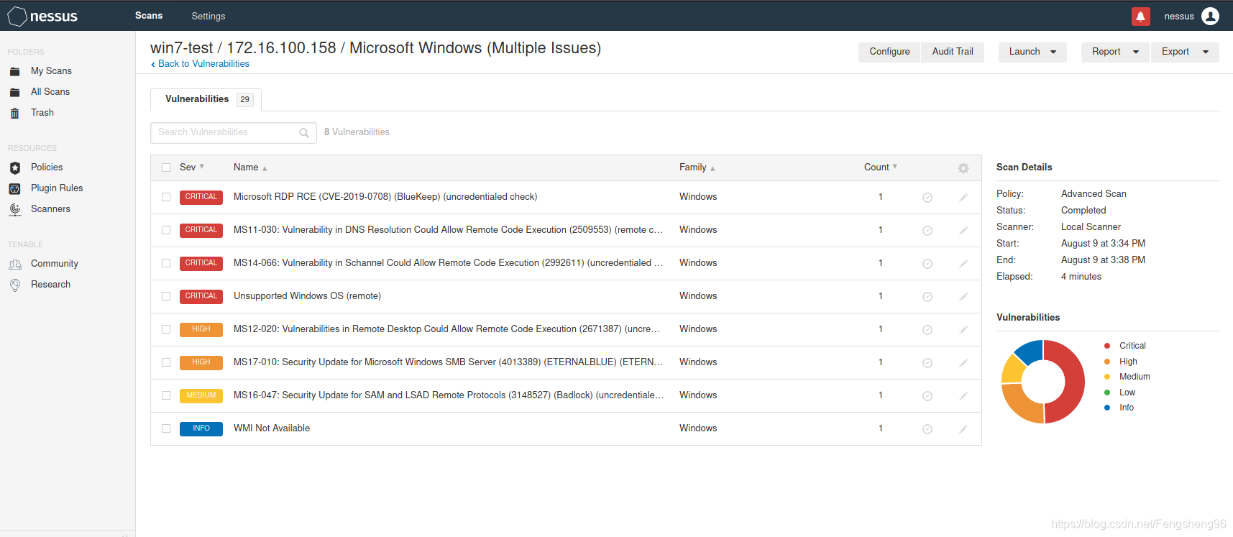1233x537 pixels.
Task: Go to My Scans folder
Action: (51, 71)
